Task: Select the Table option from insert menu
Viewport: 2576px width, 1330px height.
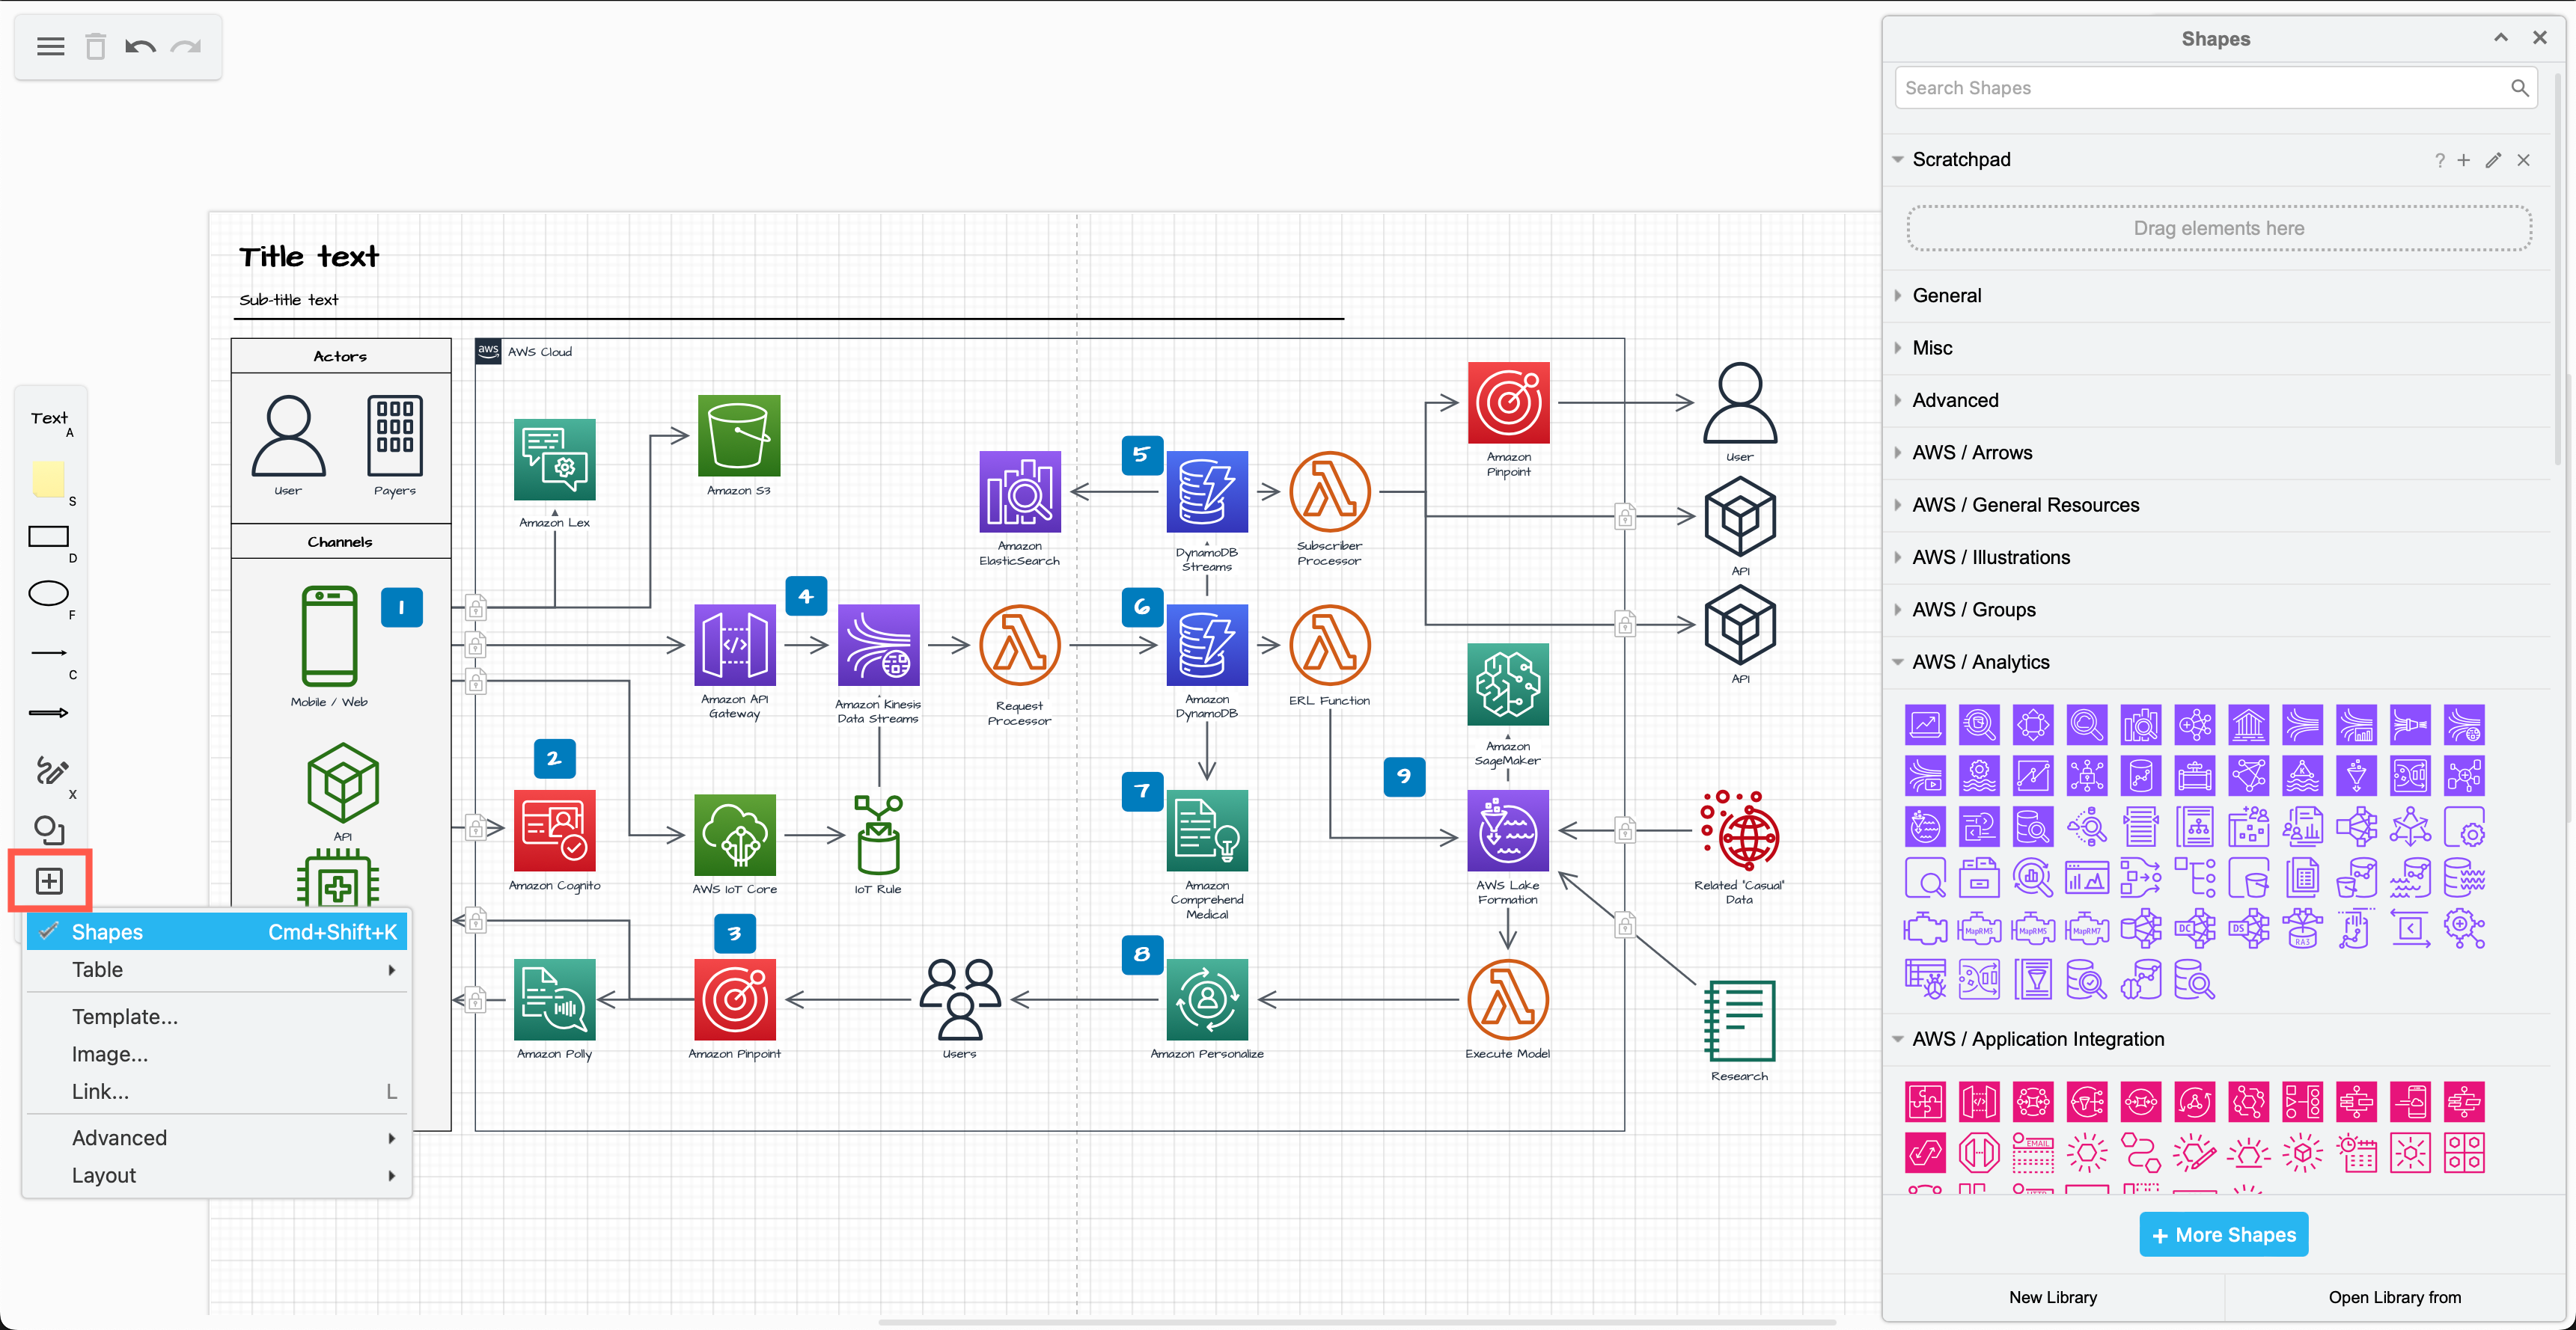Action: (x=95, y=970)
